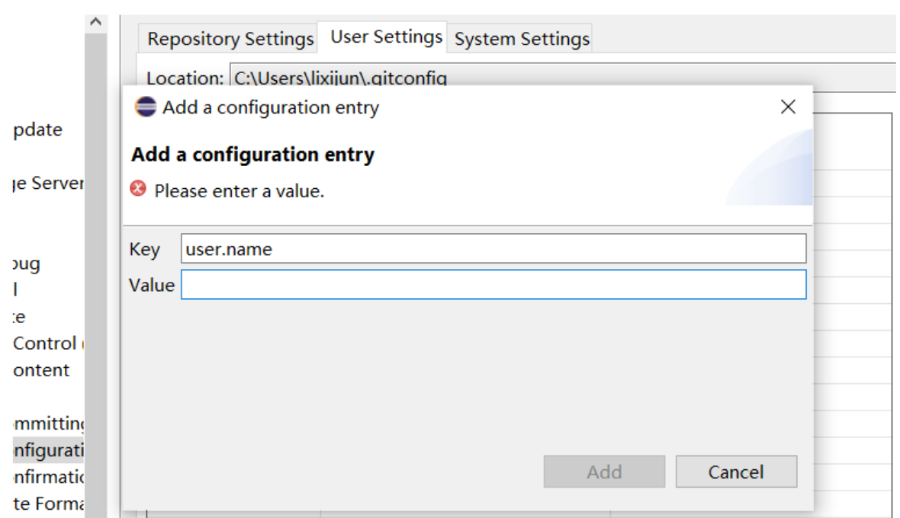Screen dimensions: 900x518
Task: Click the sidebar vertical scrollbar track
Action: (95, 267)
